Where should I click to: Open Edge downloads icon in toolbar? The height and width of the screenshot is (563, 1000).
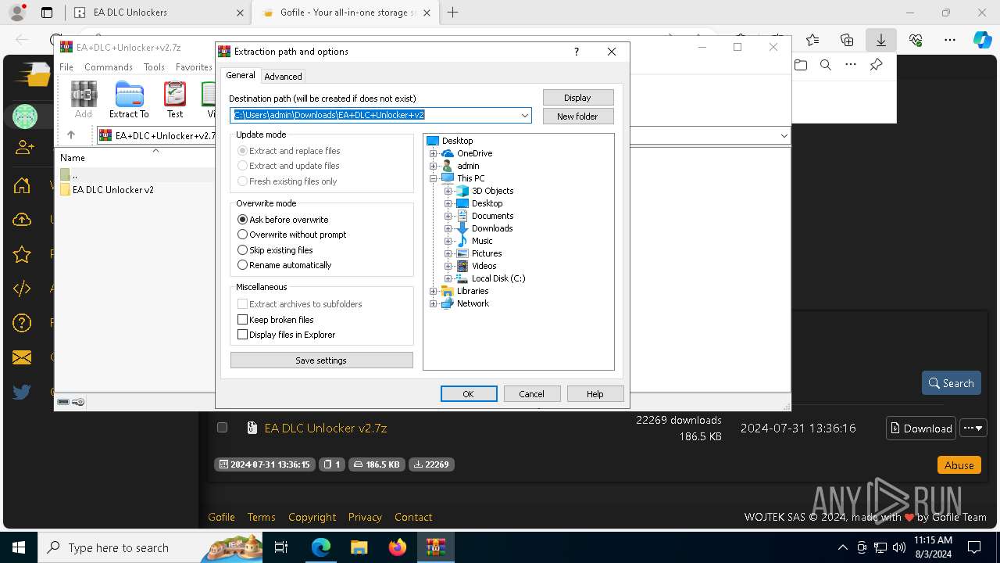click(x=880, y=40)
